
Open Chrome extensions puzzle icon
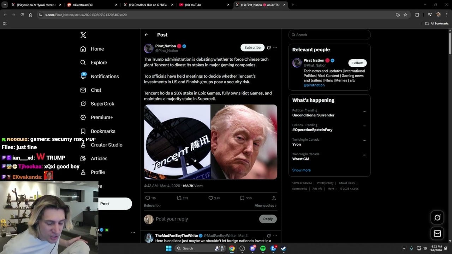417,15
